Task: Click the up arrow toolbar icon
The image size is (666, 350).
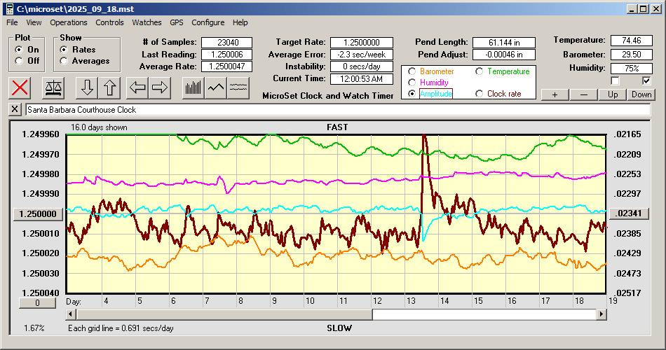Action: pyautogui.click(x=109, y=87)
